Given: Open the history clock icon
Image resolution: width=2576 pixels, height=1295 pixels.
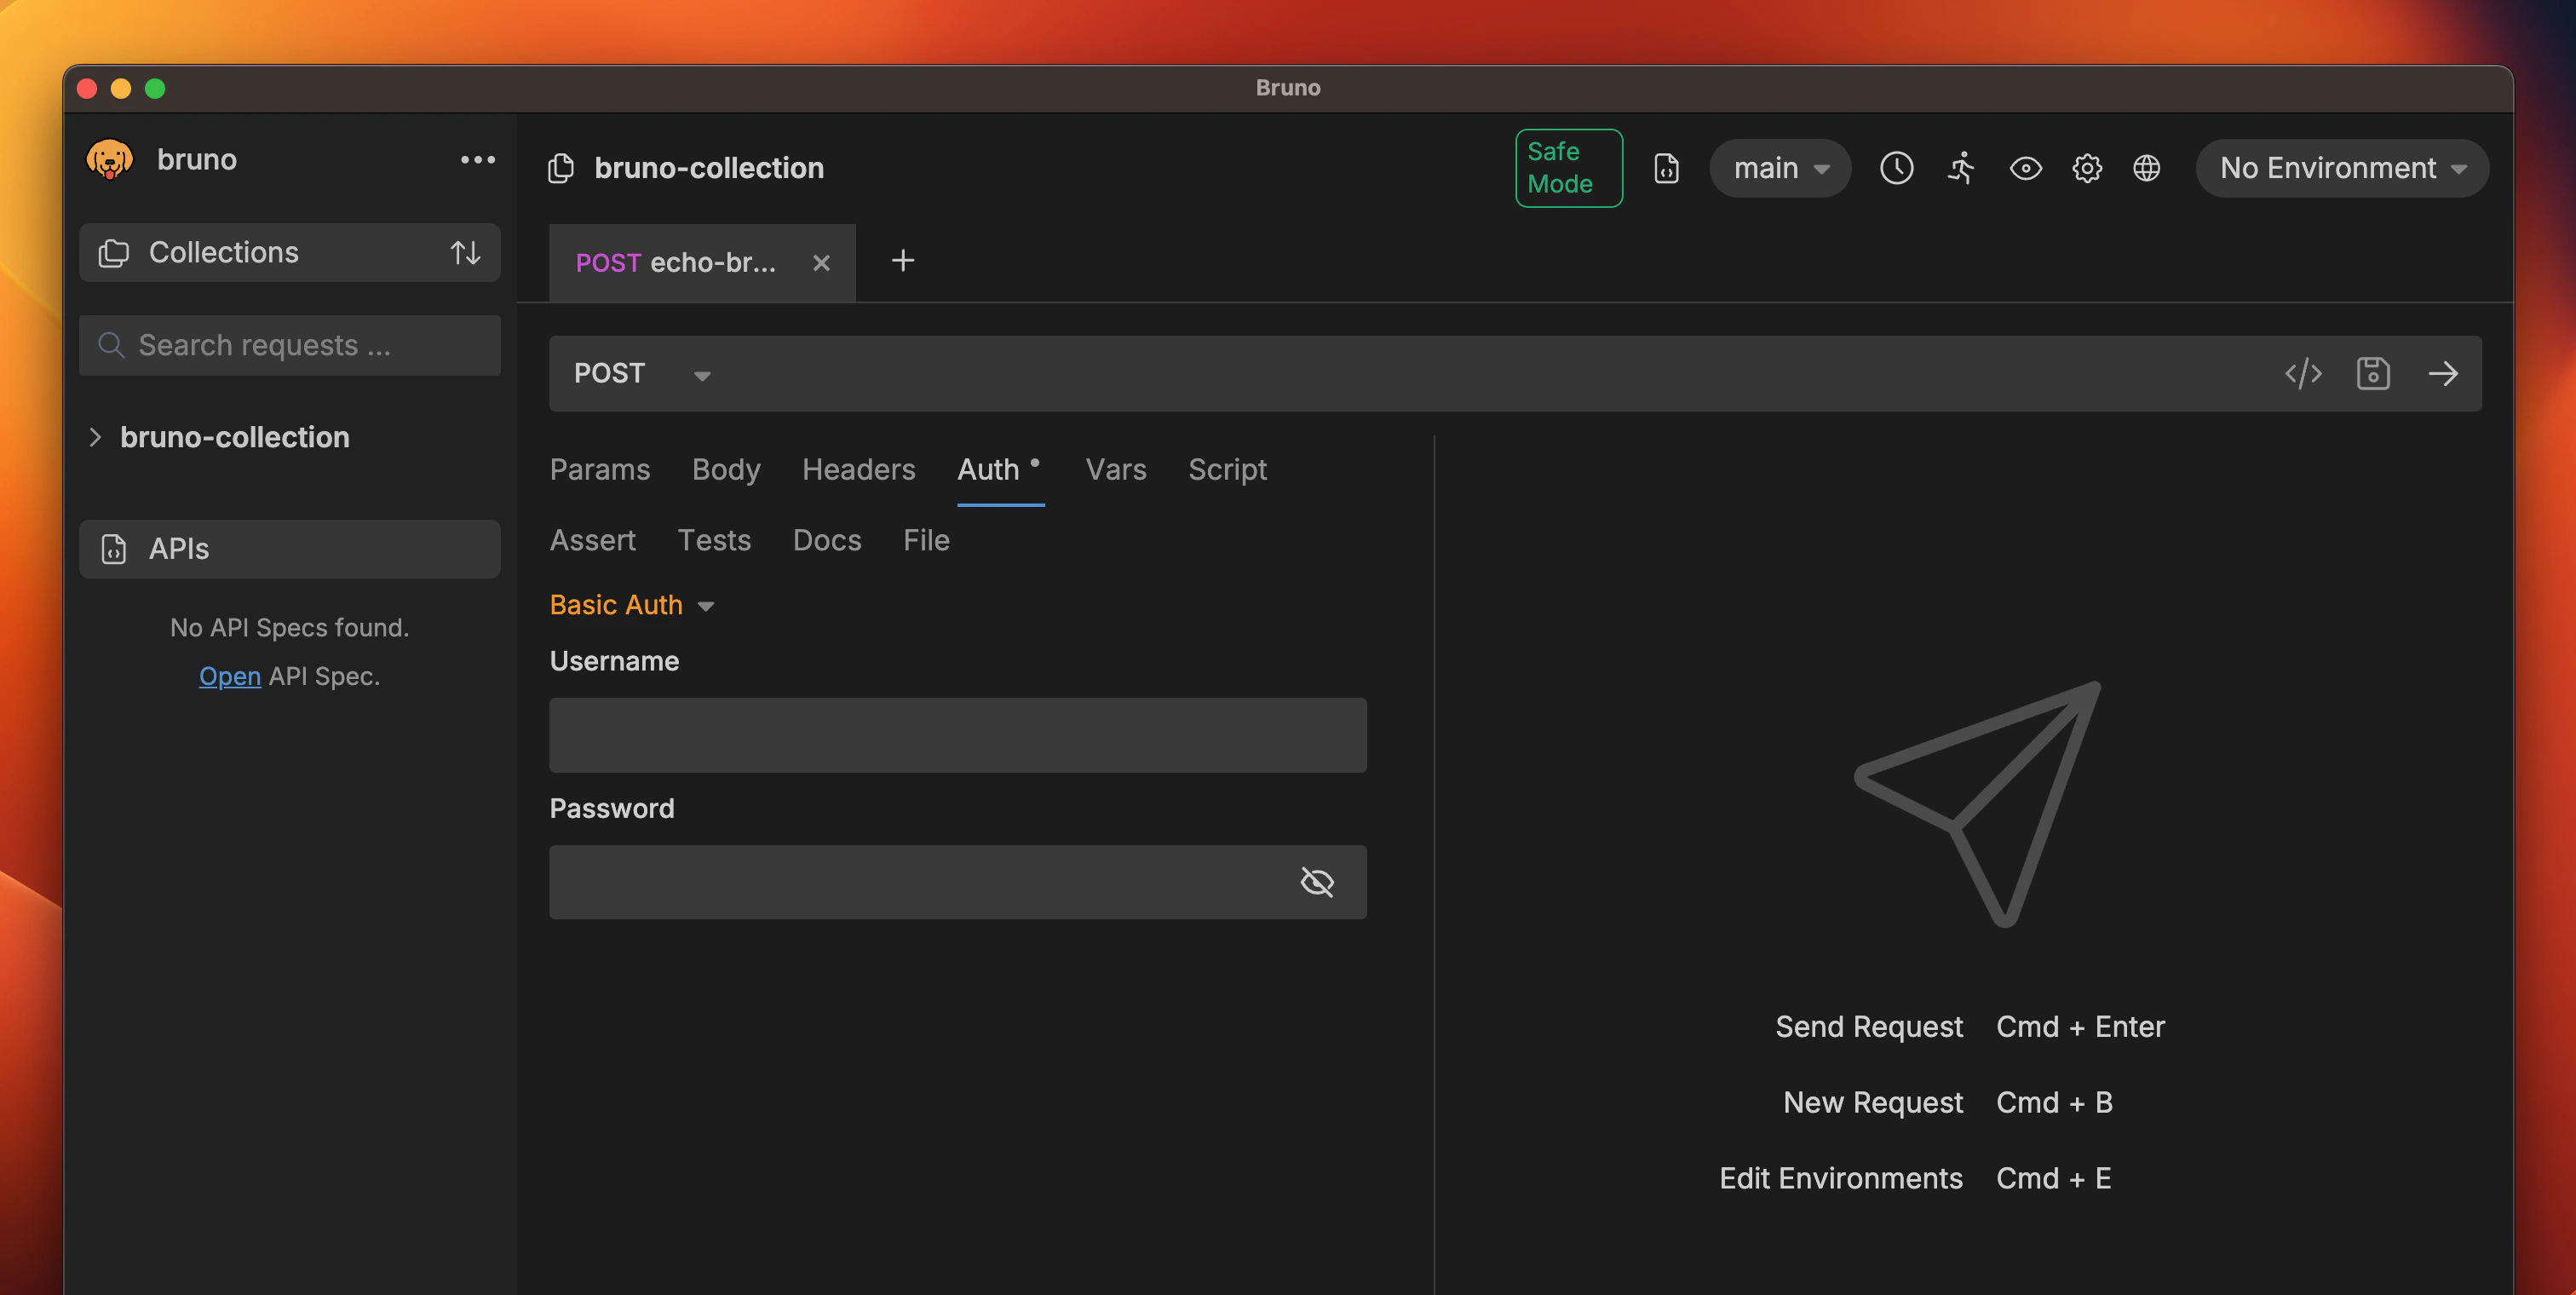Looking at the screenshot, I should 1896,168.
